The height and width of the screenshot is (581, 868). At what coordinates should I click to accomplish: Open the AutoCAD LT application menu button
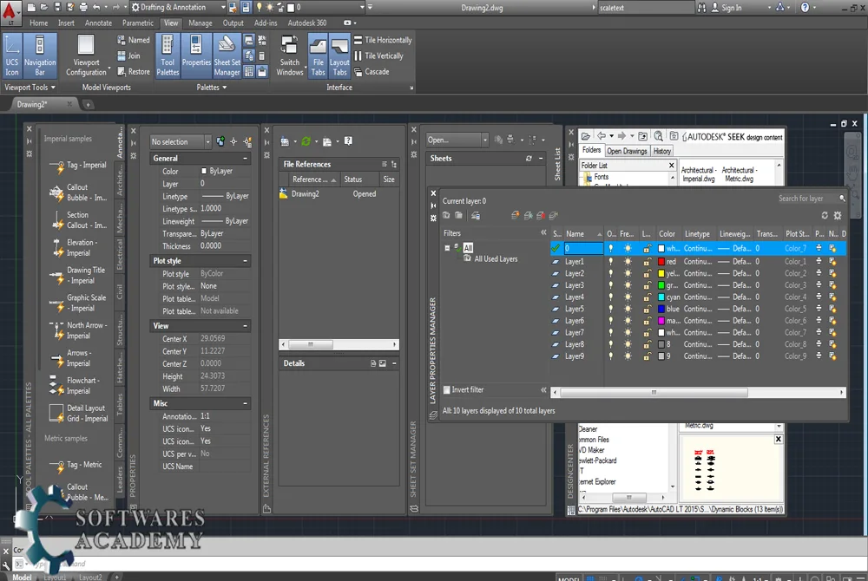[x=10, y=12]
